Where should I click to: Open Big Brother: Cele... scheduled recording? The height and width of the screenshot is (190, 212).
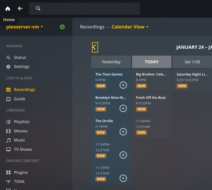pos(152,80)
